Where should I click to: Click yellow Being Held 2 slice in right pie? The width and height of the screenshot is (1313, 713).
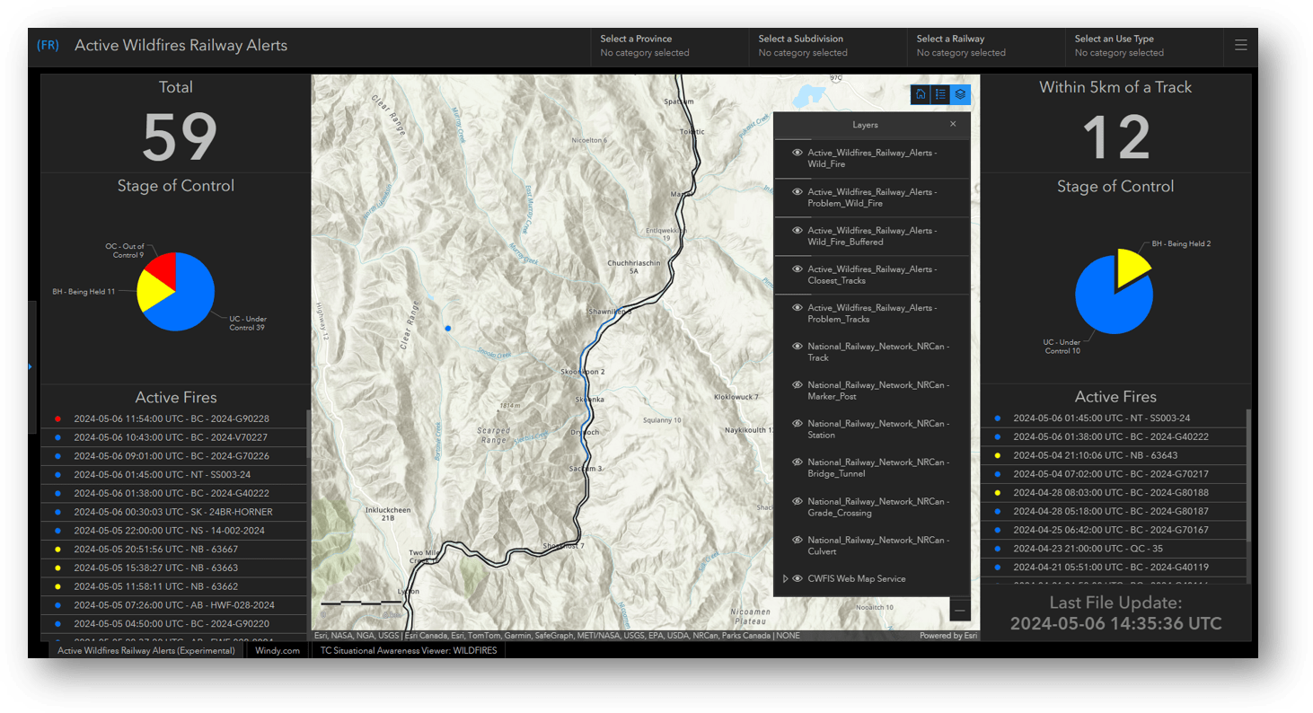pos(1131,267)
